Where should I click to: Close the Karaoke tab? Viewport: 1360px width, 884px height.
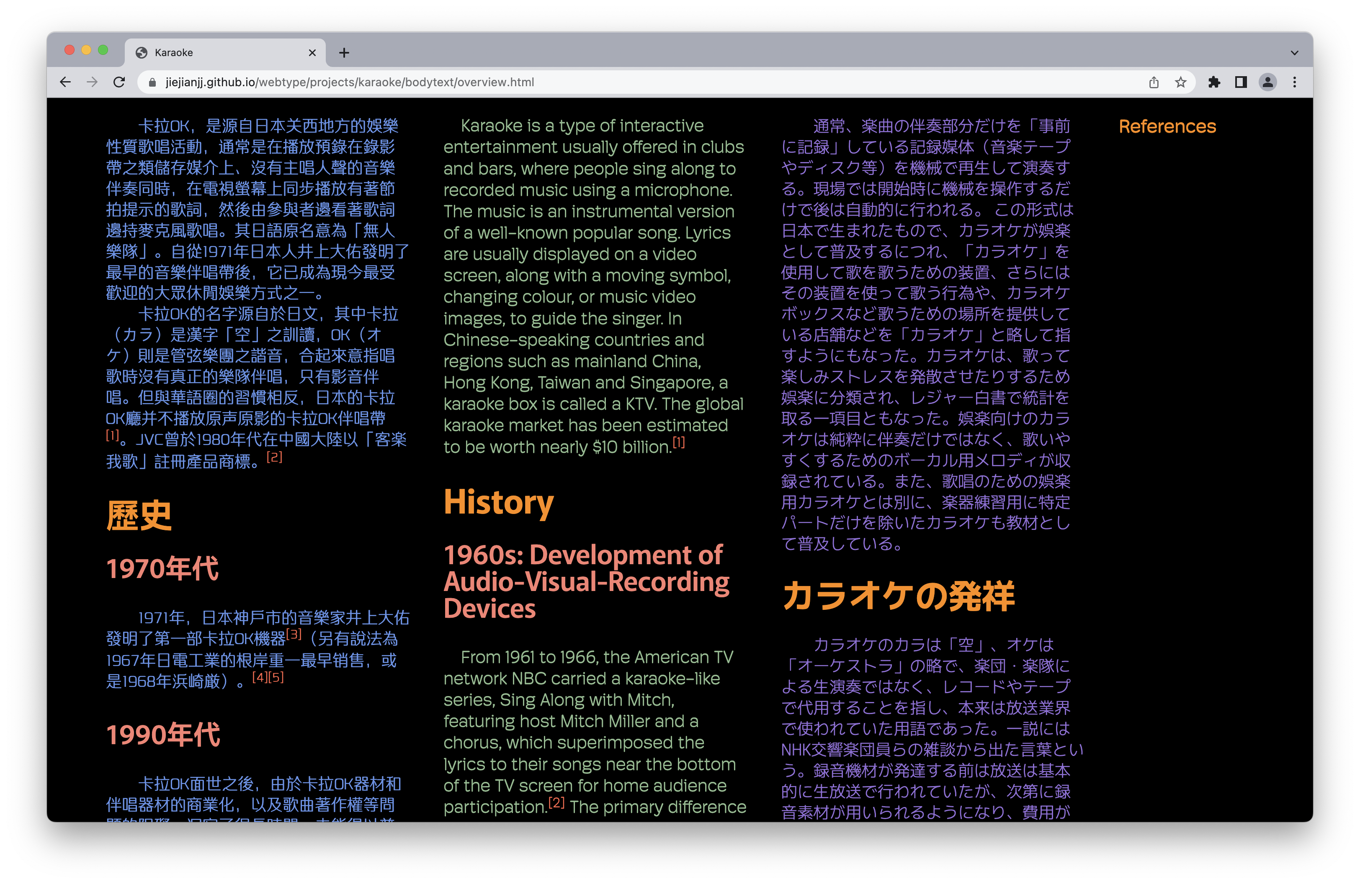pyautogui.click(x=312, y=53)
